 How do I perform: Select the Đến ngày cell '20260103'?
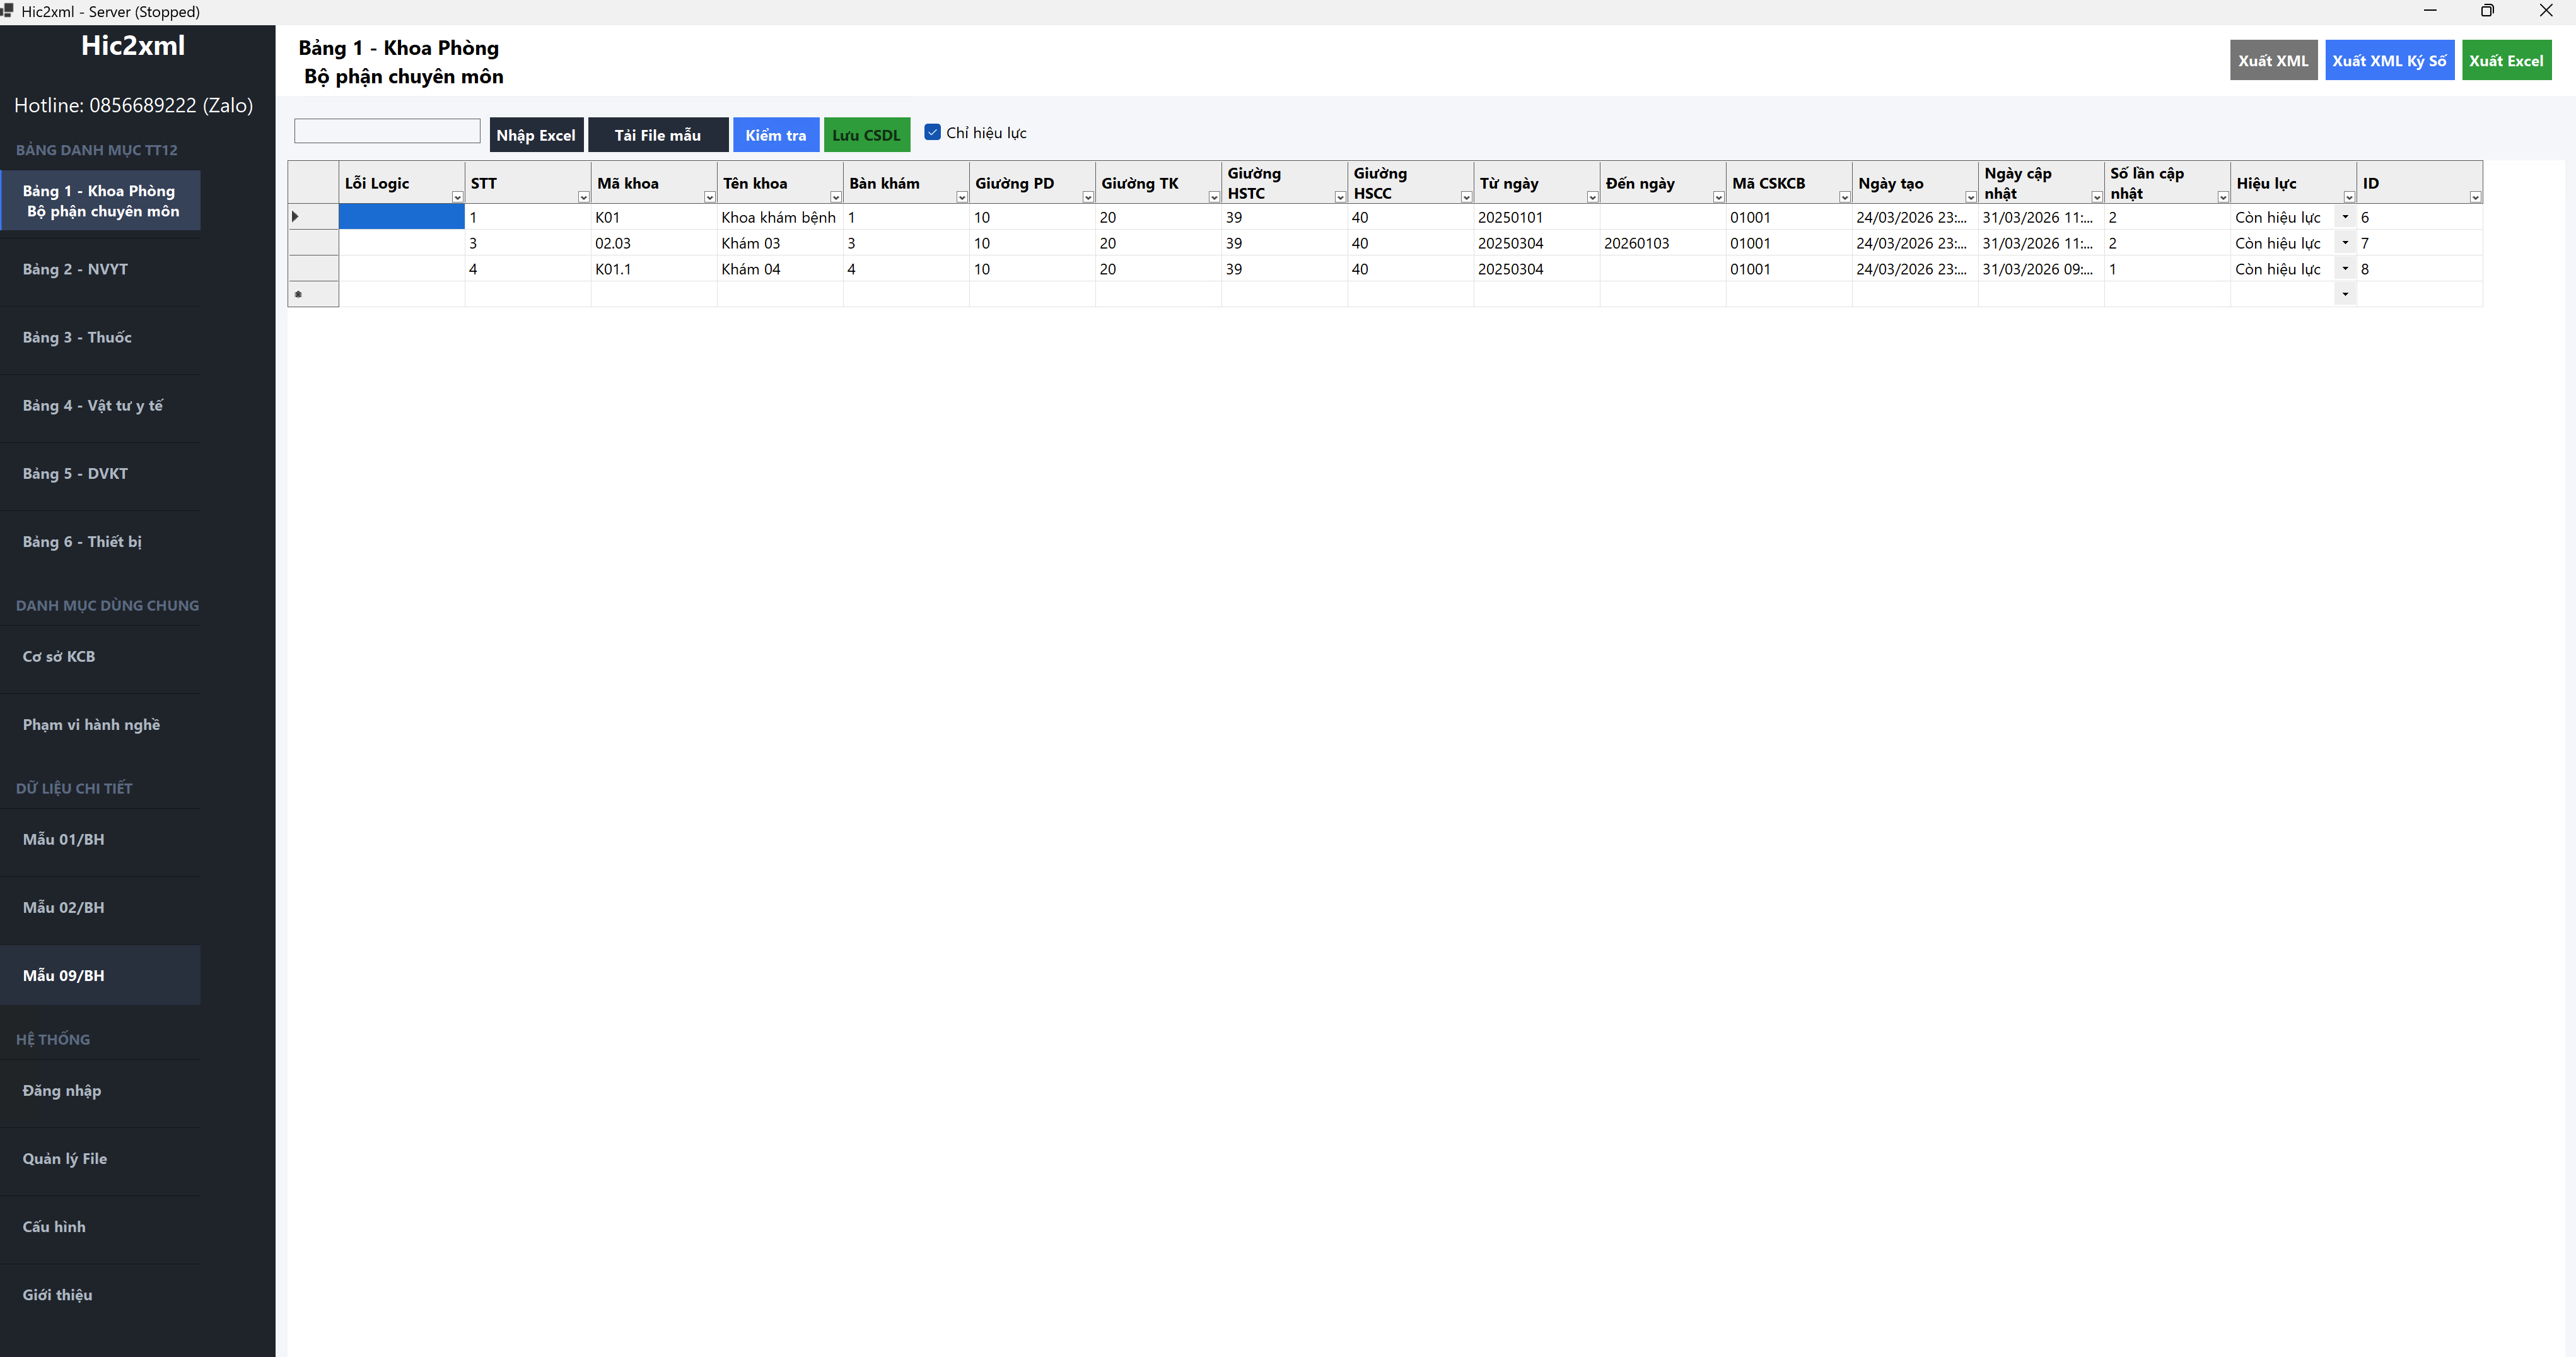click(1662, 243)
